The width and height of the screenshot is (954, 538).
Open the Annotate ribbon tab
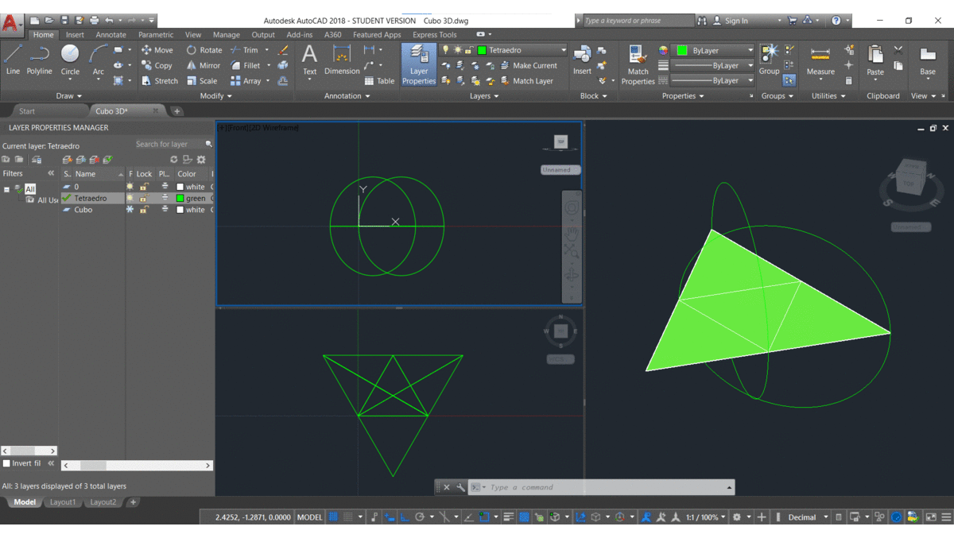pos(111,35)
